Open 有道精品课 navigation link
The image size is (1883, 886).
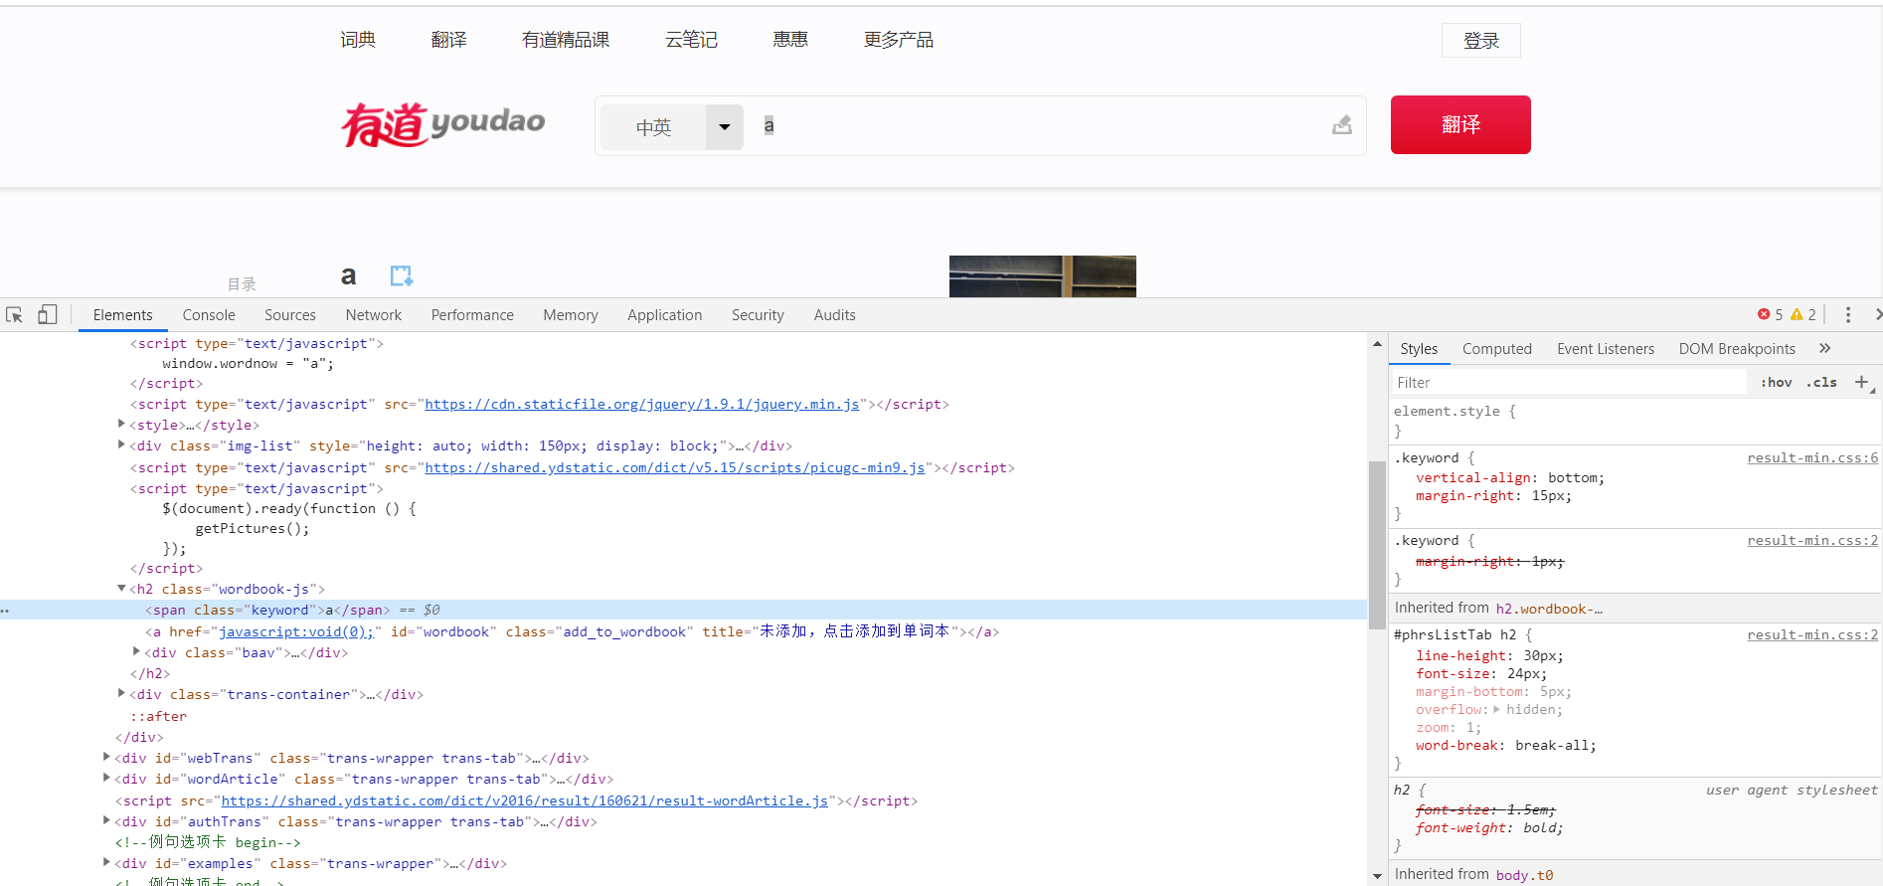566,40
